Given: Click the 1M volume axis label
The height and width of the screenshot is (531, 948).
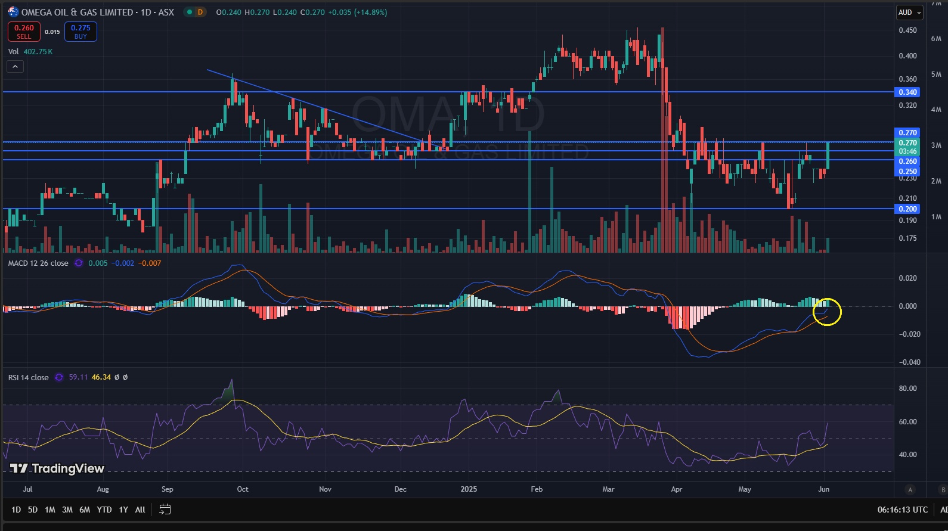Looking at the screenshot, I should (936, 217).
